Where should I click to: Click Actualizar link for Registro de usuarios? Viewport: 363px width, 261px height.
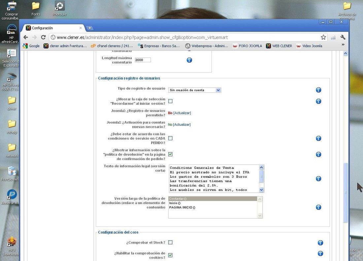(182, 113)
